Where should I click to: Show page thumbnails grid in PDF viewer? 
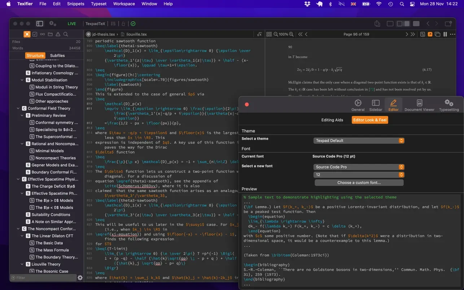(269, 34)
